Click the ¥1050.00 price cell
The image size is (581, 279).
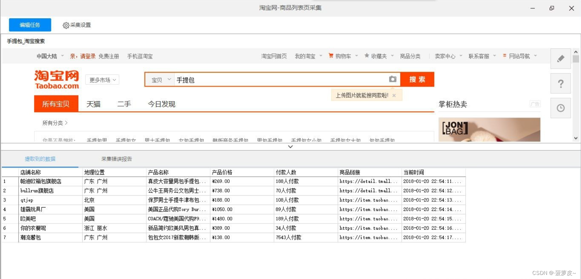(x=242, y=209)
